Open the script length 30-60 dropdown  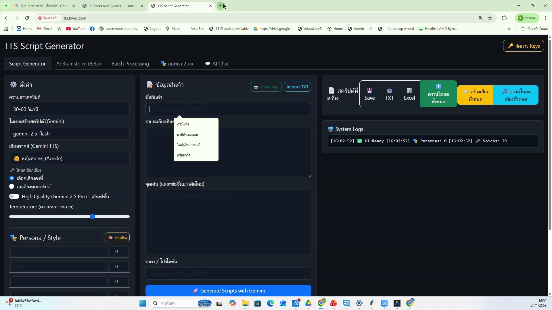click(69, 109)
